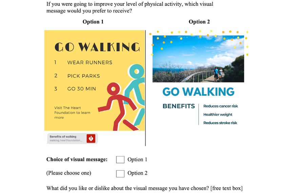The image size is (288, 193).
Task: Tick the Option 1 checkbox
Action: point(120,159)
